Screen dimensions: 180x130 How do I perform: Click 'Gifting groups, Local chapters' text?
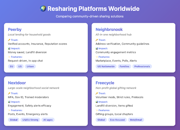(x=114, y=114)
